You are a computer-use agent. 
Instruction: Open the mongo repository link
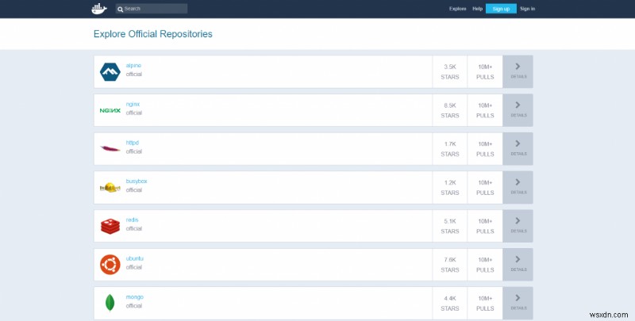pos(133,297)
